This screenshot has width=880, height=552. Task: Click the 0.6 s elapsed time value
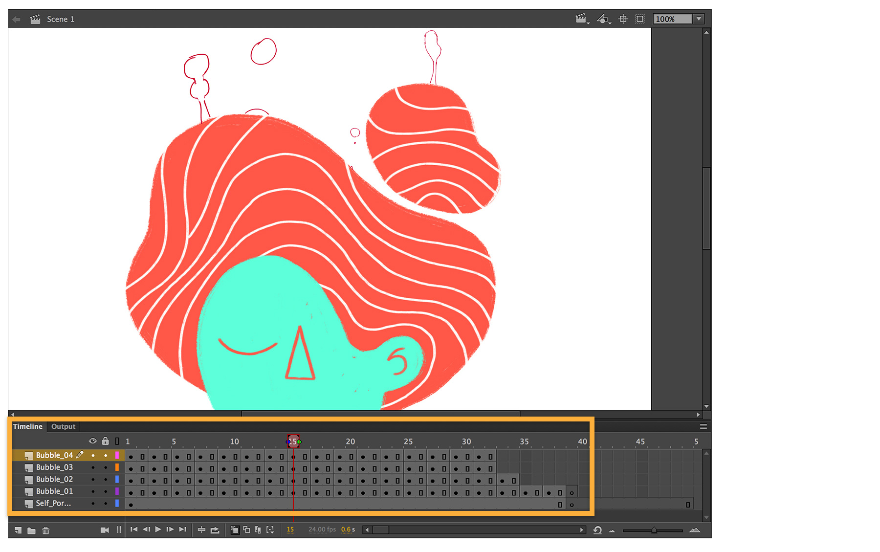(x=348, y=530)
